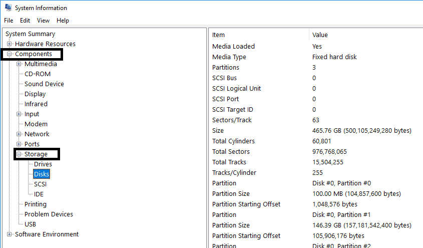Select Drives under Storage
The image size is (423, 248).
(43, 164)
